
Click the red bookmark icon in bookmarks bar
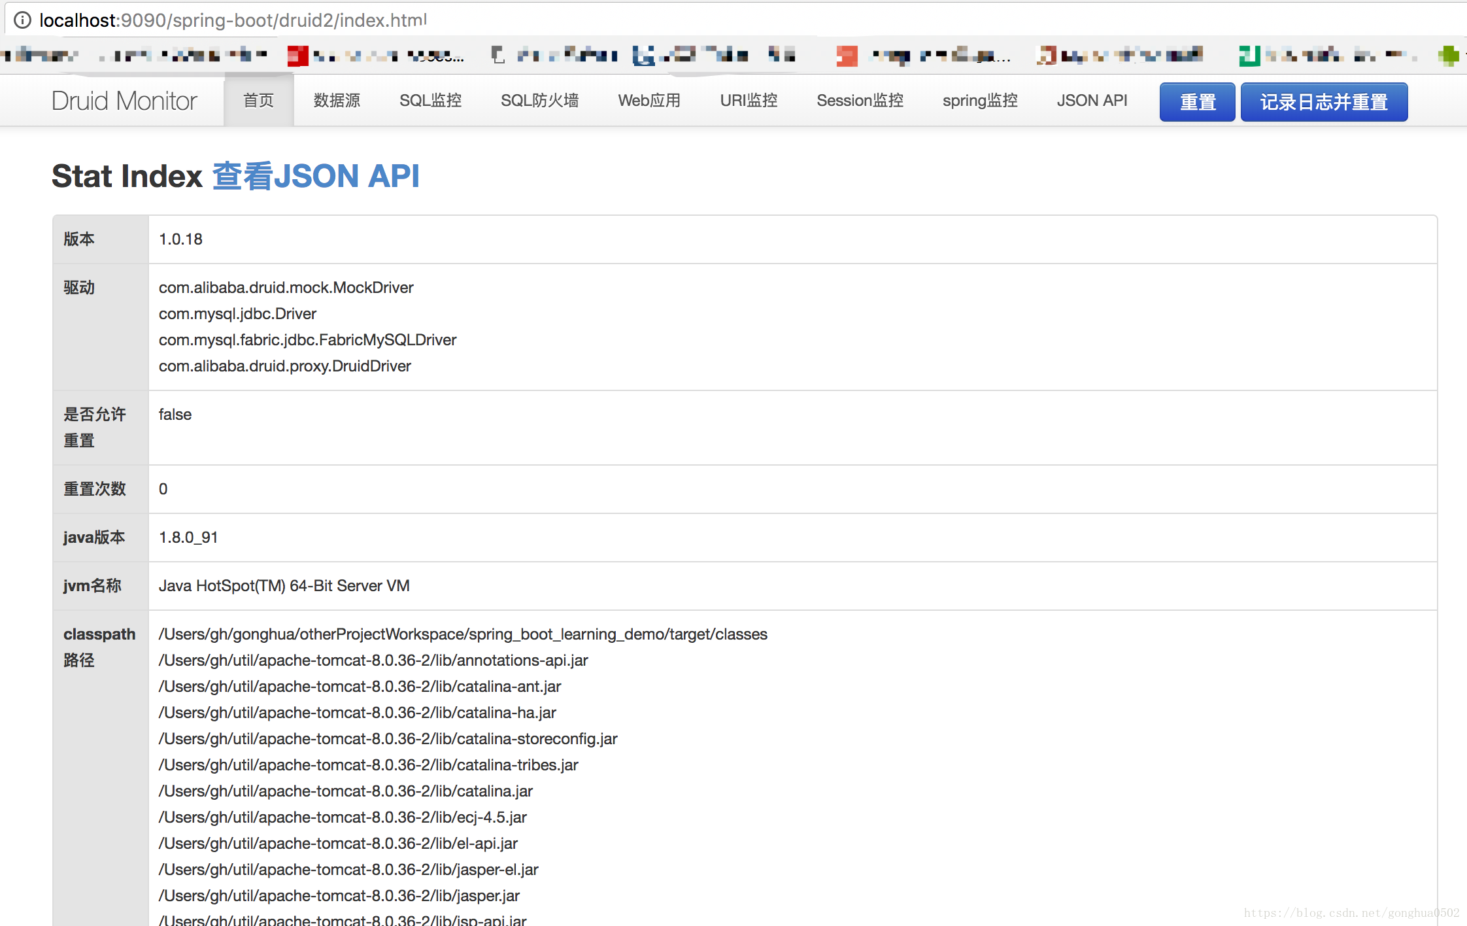[297, 56]
